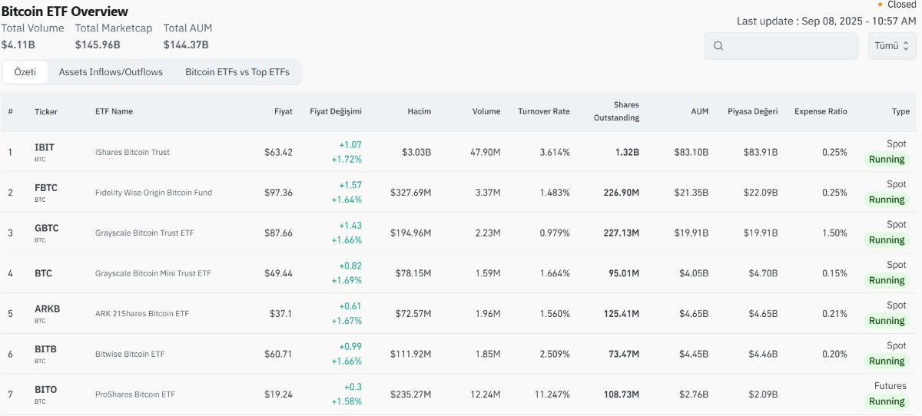This screenshot has height=416, width=922.
Task: Click BITB price change +0.99
Action: click(350, 346)
